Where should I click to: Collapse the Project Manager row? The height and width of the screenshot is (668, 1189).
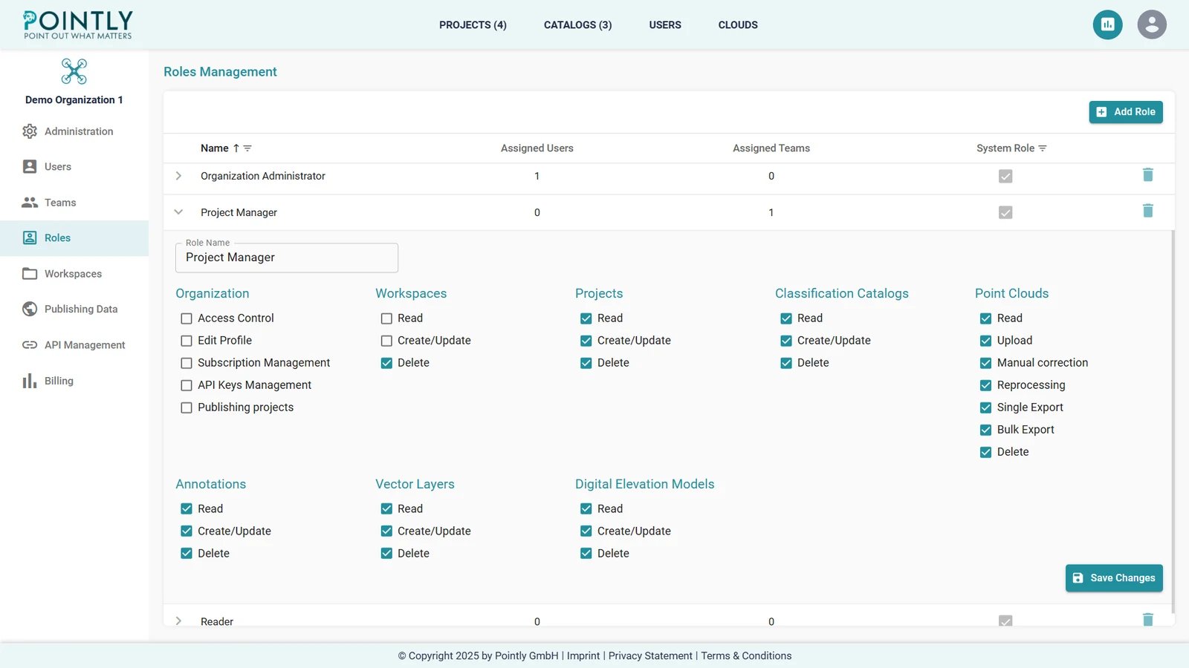[178, 212]
